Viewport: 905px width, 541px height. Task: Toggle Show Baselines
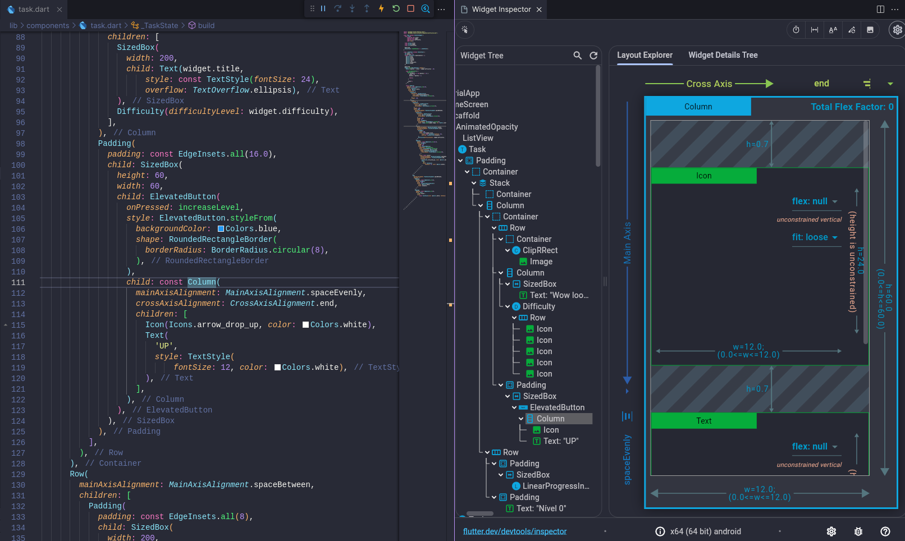pyautogui.click(x=833, y=30)
